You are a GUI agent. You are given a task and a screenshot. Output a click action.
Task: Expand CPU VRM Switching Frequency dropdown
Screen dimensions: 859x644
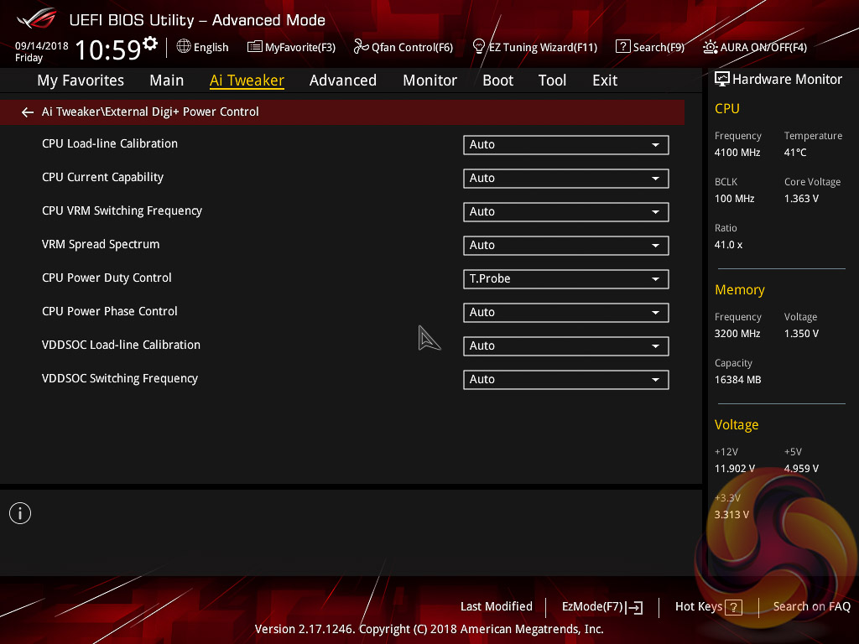(x=566, y=212)
